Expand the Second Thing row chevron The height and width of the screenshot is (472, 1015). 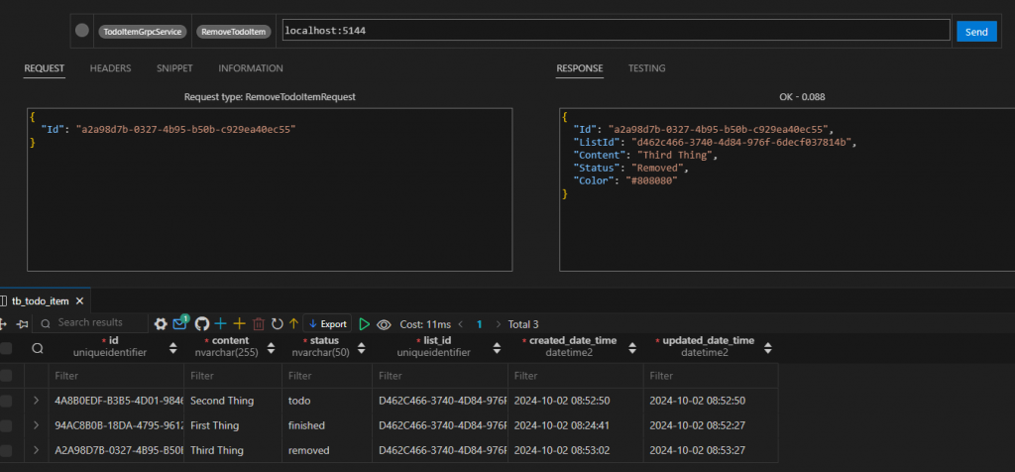(37, 401)
